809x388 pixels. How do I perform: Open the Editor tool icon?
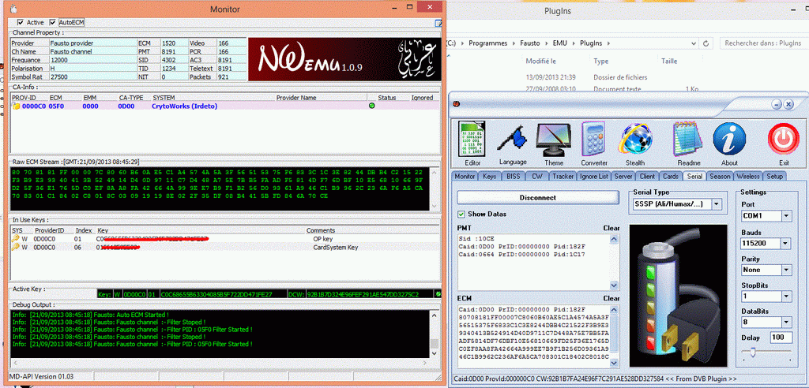coord(472,139)
